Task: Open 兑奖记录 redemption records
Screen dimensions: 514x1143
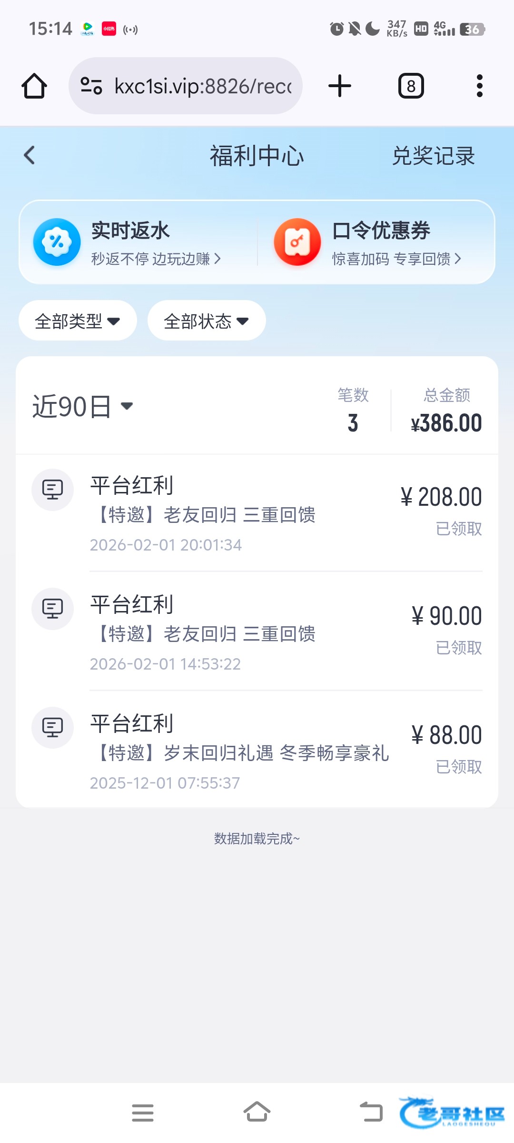Action: [433, 156]
